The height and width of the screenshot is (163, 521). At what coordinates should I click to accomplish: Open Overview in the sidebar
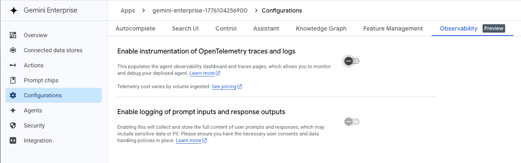53,35
